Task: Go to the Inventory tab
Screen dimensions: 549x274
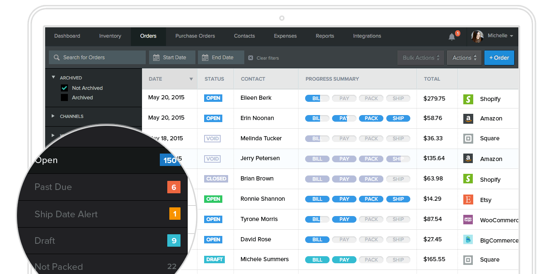Action: (x=110, y=36)
